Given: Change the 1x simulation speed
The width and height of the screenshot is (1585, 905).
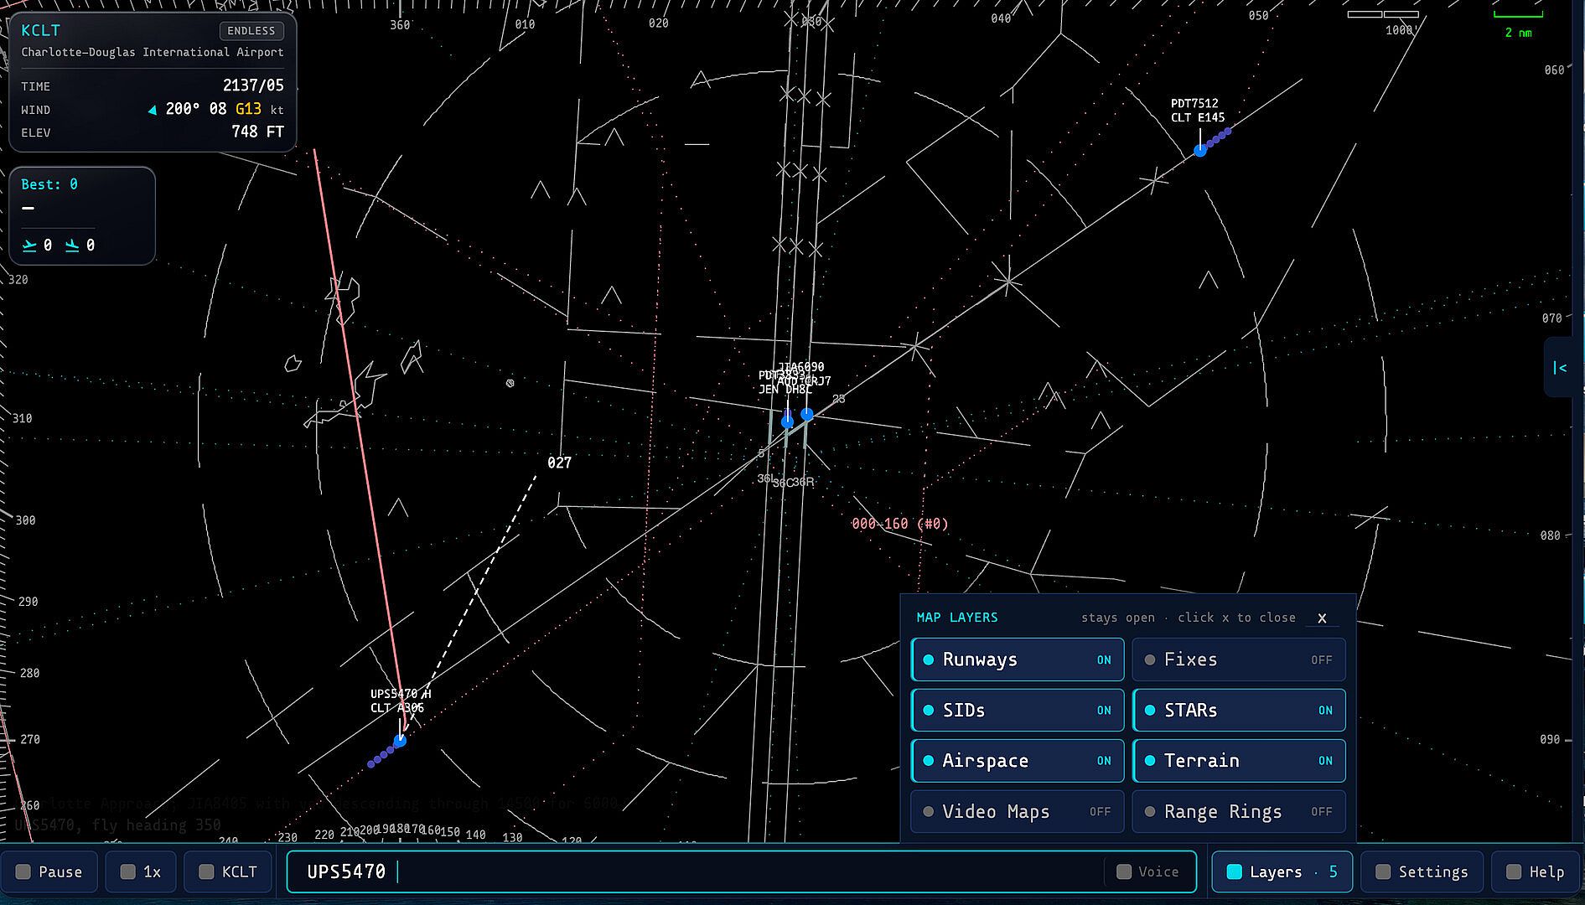Looking at the screenshot, I should coord(141,871).
